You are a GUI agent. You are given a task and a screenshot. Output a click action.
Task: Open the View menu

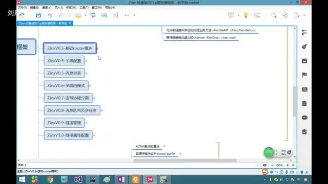pos(47,8)
